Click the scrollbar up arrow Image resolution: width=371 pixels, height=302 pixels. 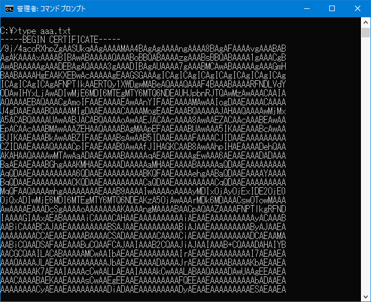[x=365, y=22]
